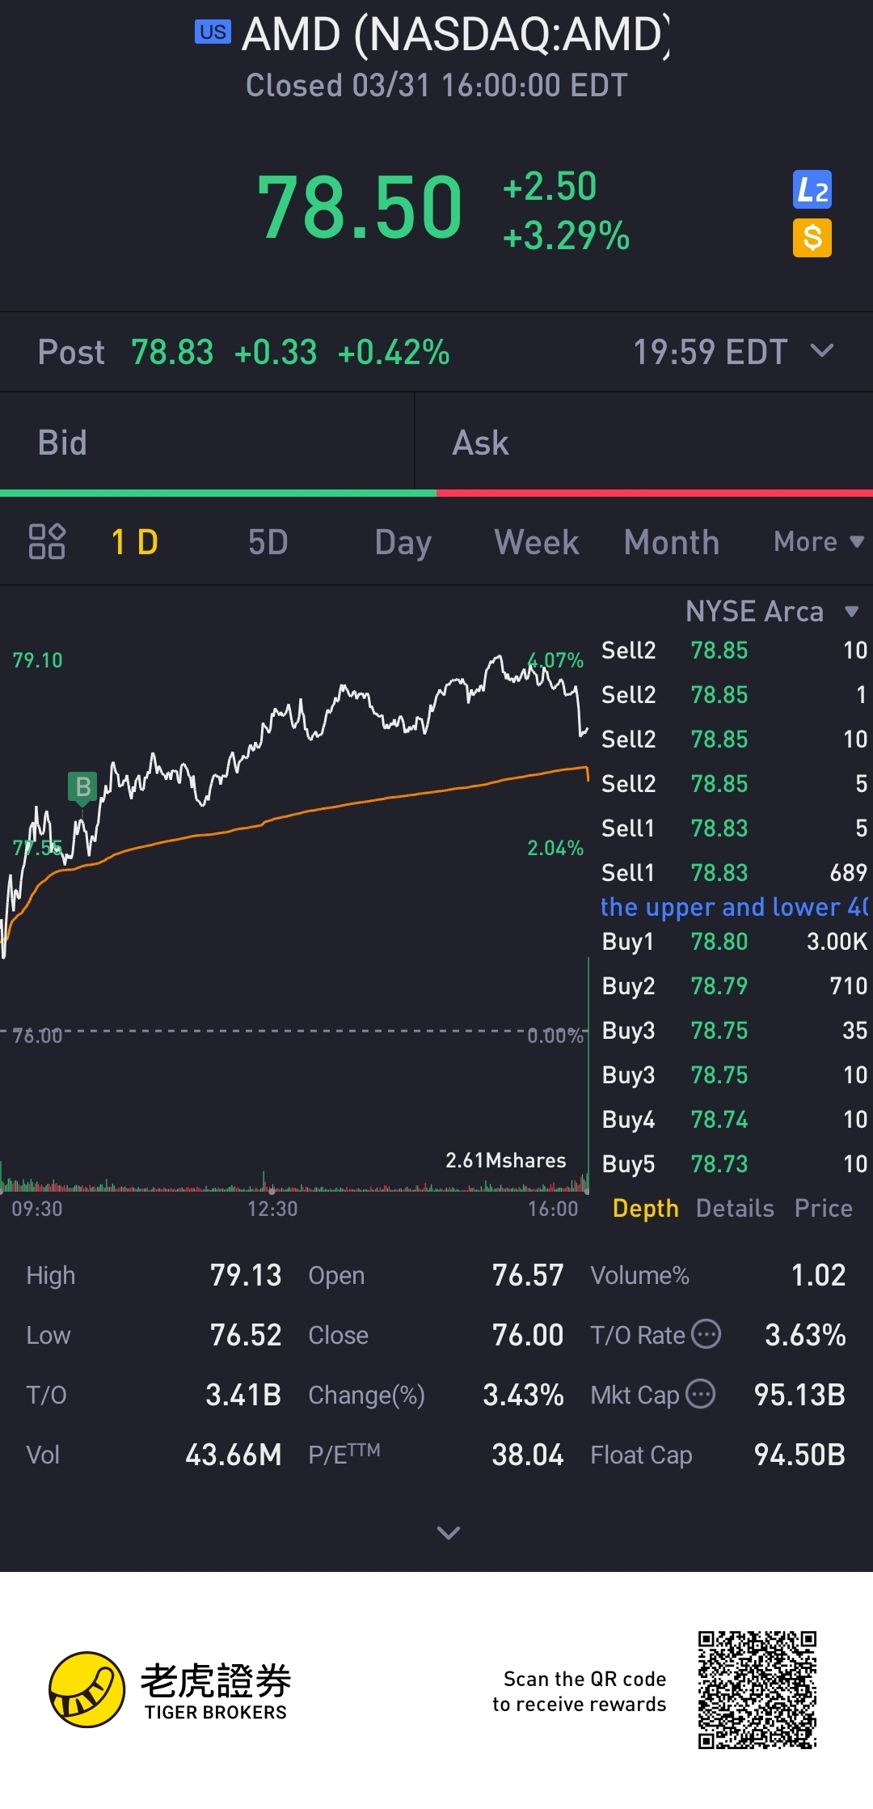Tap the High value 79.13
This screenshot has width=873, height=1809.
click(246, 1275)
